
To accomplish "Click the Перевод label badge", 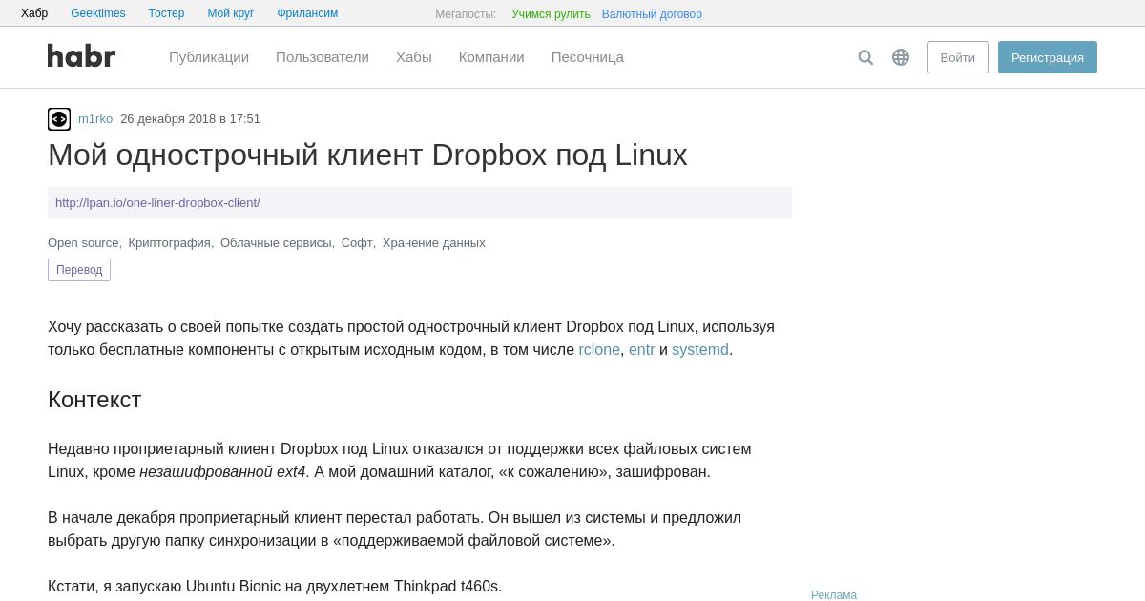I will click(x=79, y=270).
